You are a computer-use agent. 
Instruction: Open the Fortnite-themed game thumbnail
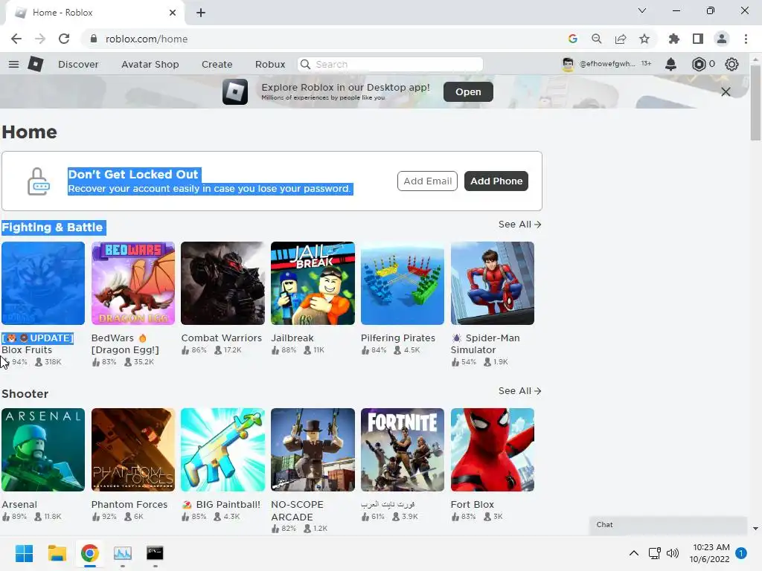403,450
